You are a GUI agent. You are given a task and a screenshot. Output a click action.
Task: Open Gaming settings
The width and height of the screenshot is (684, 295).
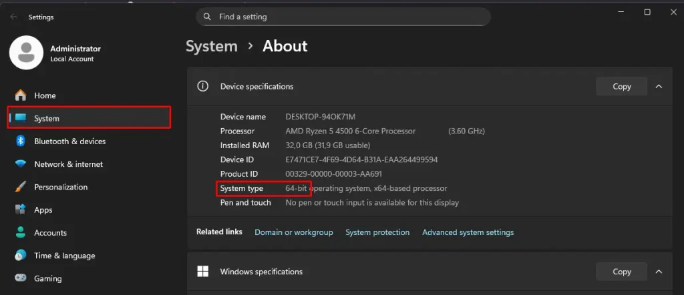[89, 278]
